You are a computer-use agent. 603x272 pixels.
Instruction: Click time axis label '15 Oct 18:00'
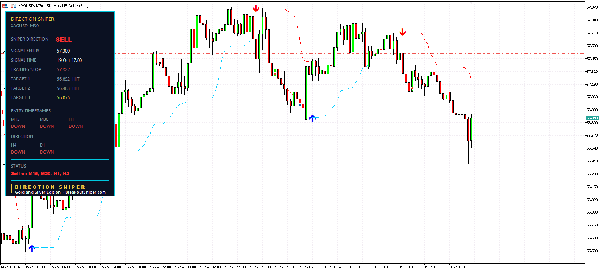click(x=135, y=267)
